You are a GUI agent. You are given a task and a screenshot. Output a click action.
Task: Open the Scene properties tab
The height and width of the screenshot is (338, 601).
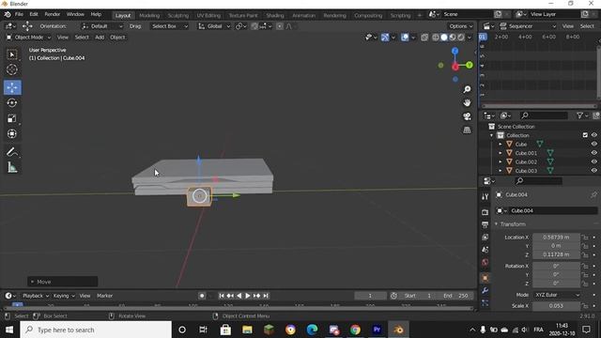pos(485,250)
